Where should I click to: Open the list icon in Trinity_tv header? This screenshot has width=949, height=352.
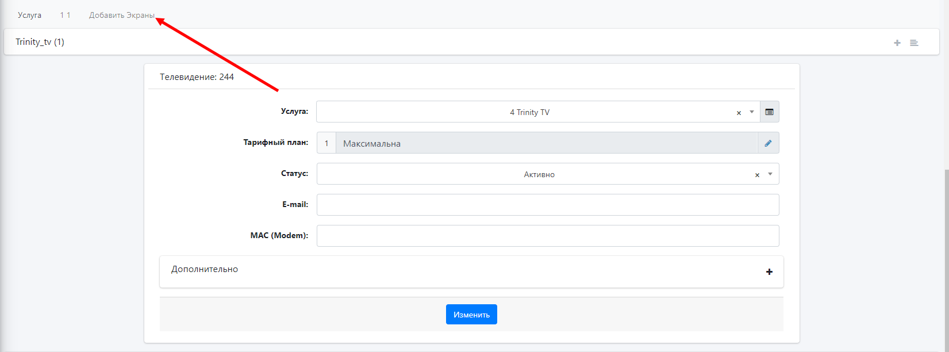914,43
